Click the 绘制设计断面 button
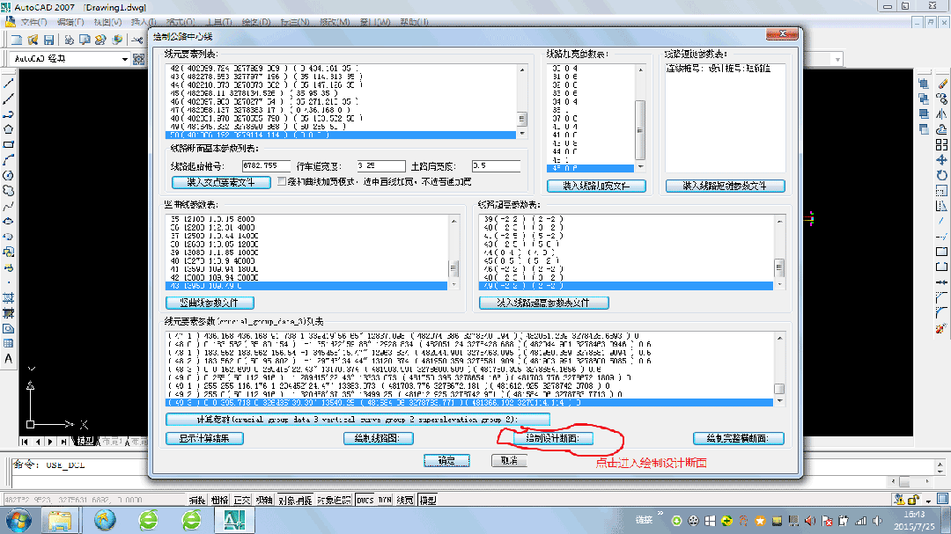 [x=552, y=438]
